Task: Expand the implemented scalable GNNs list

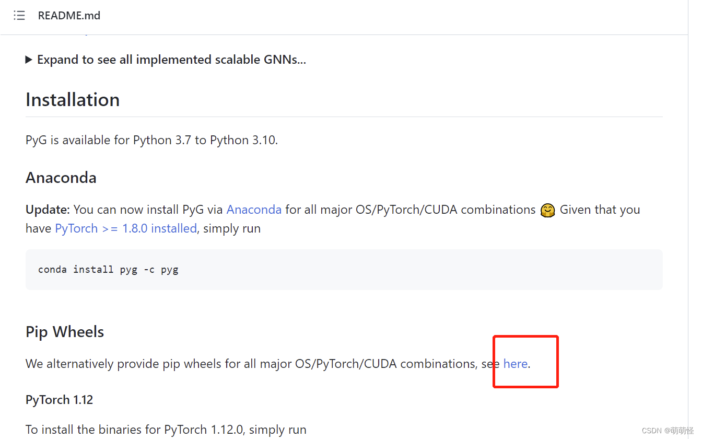Action: click(x=29, y=60)
